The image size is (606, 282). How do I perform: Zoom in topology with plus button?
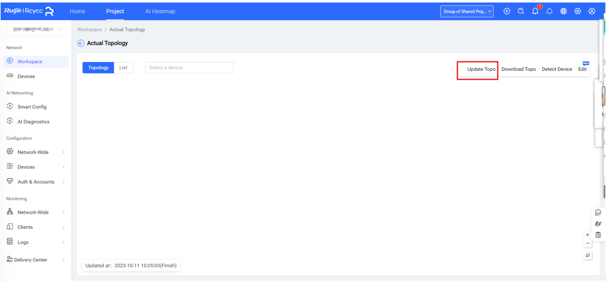587,235
